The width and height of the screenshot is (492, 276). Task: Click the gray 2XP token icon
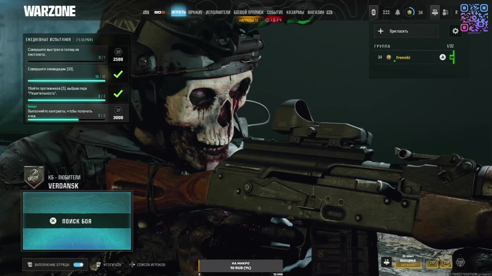click(460, 262)
